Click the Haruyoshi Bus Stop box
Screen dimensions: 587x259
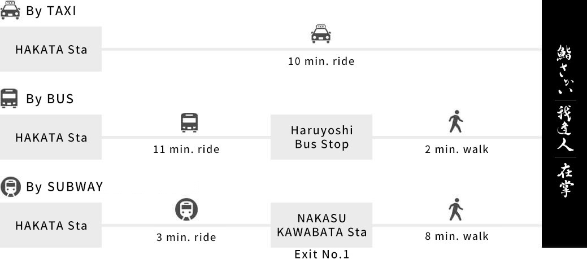[x=321, y=137]
